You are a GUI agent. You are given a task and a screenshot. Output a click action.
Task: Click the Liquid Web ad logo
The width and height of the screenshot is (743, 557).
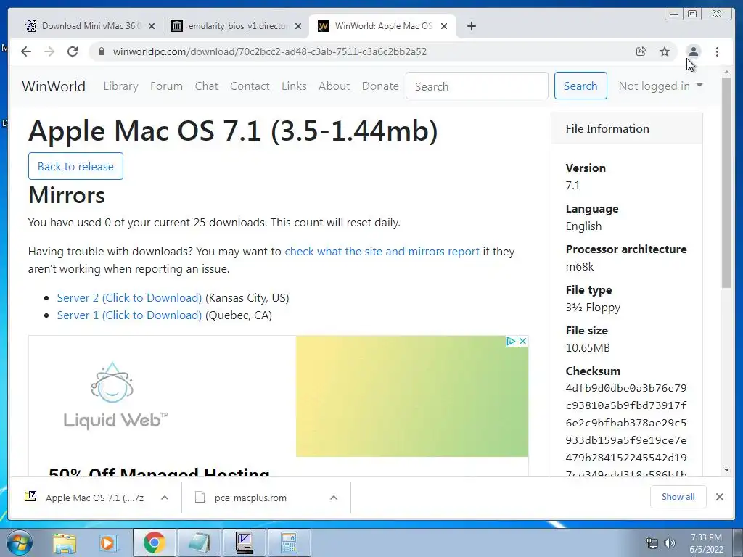pos(115,396)
